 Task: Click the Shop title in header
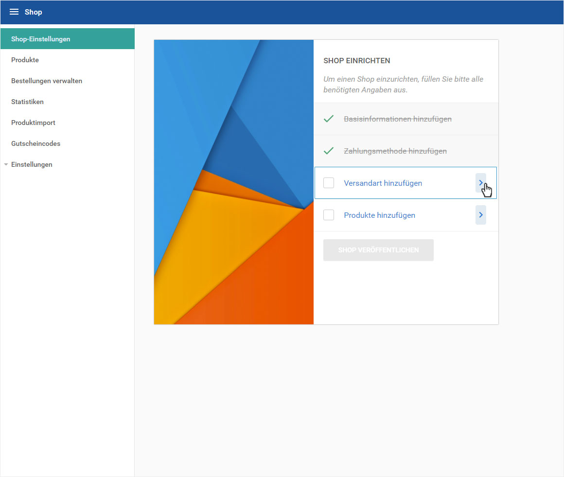click(34, 12)
